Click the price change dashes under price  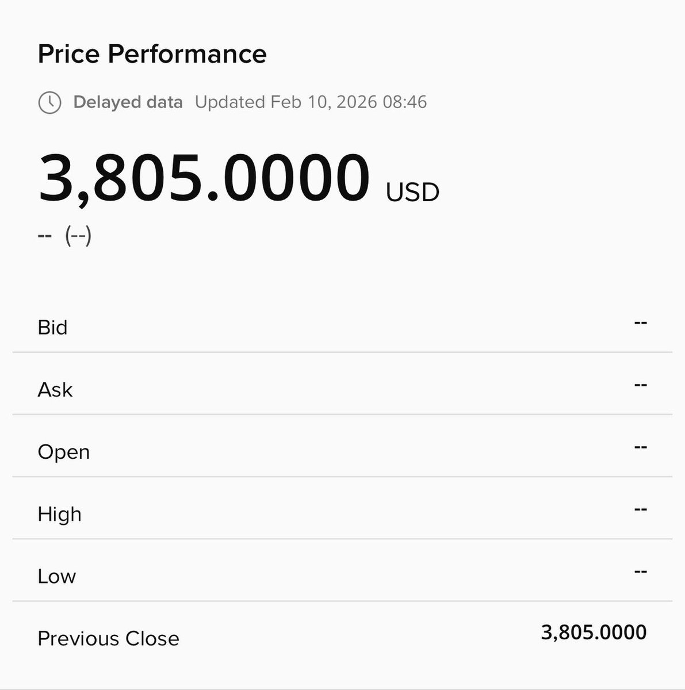pyautogui.click(x=45, y=236)
